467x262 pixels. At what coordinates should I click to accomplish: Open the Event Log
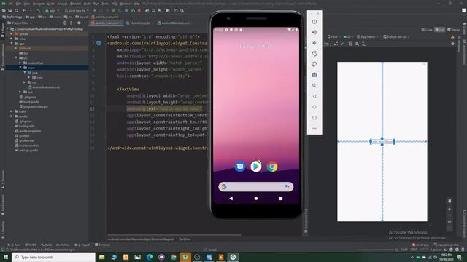pyautogui.click(x=420, y=245)
